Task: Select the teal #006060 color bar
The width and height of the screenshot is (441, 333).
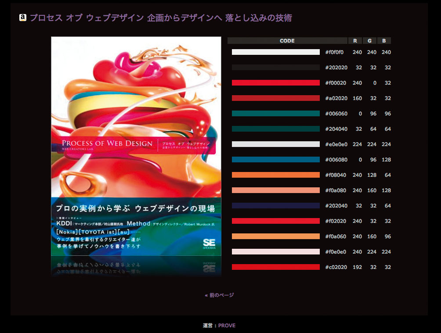Action: click(275, 113)
